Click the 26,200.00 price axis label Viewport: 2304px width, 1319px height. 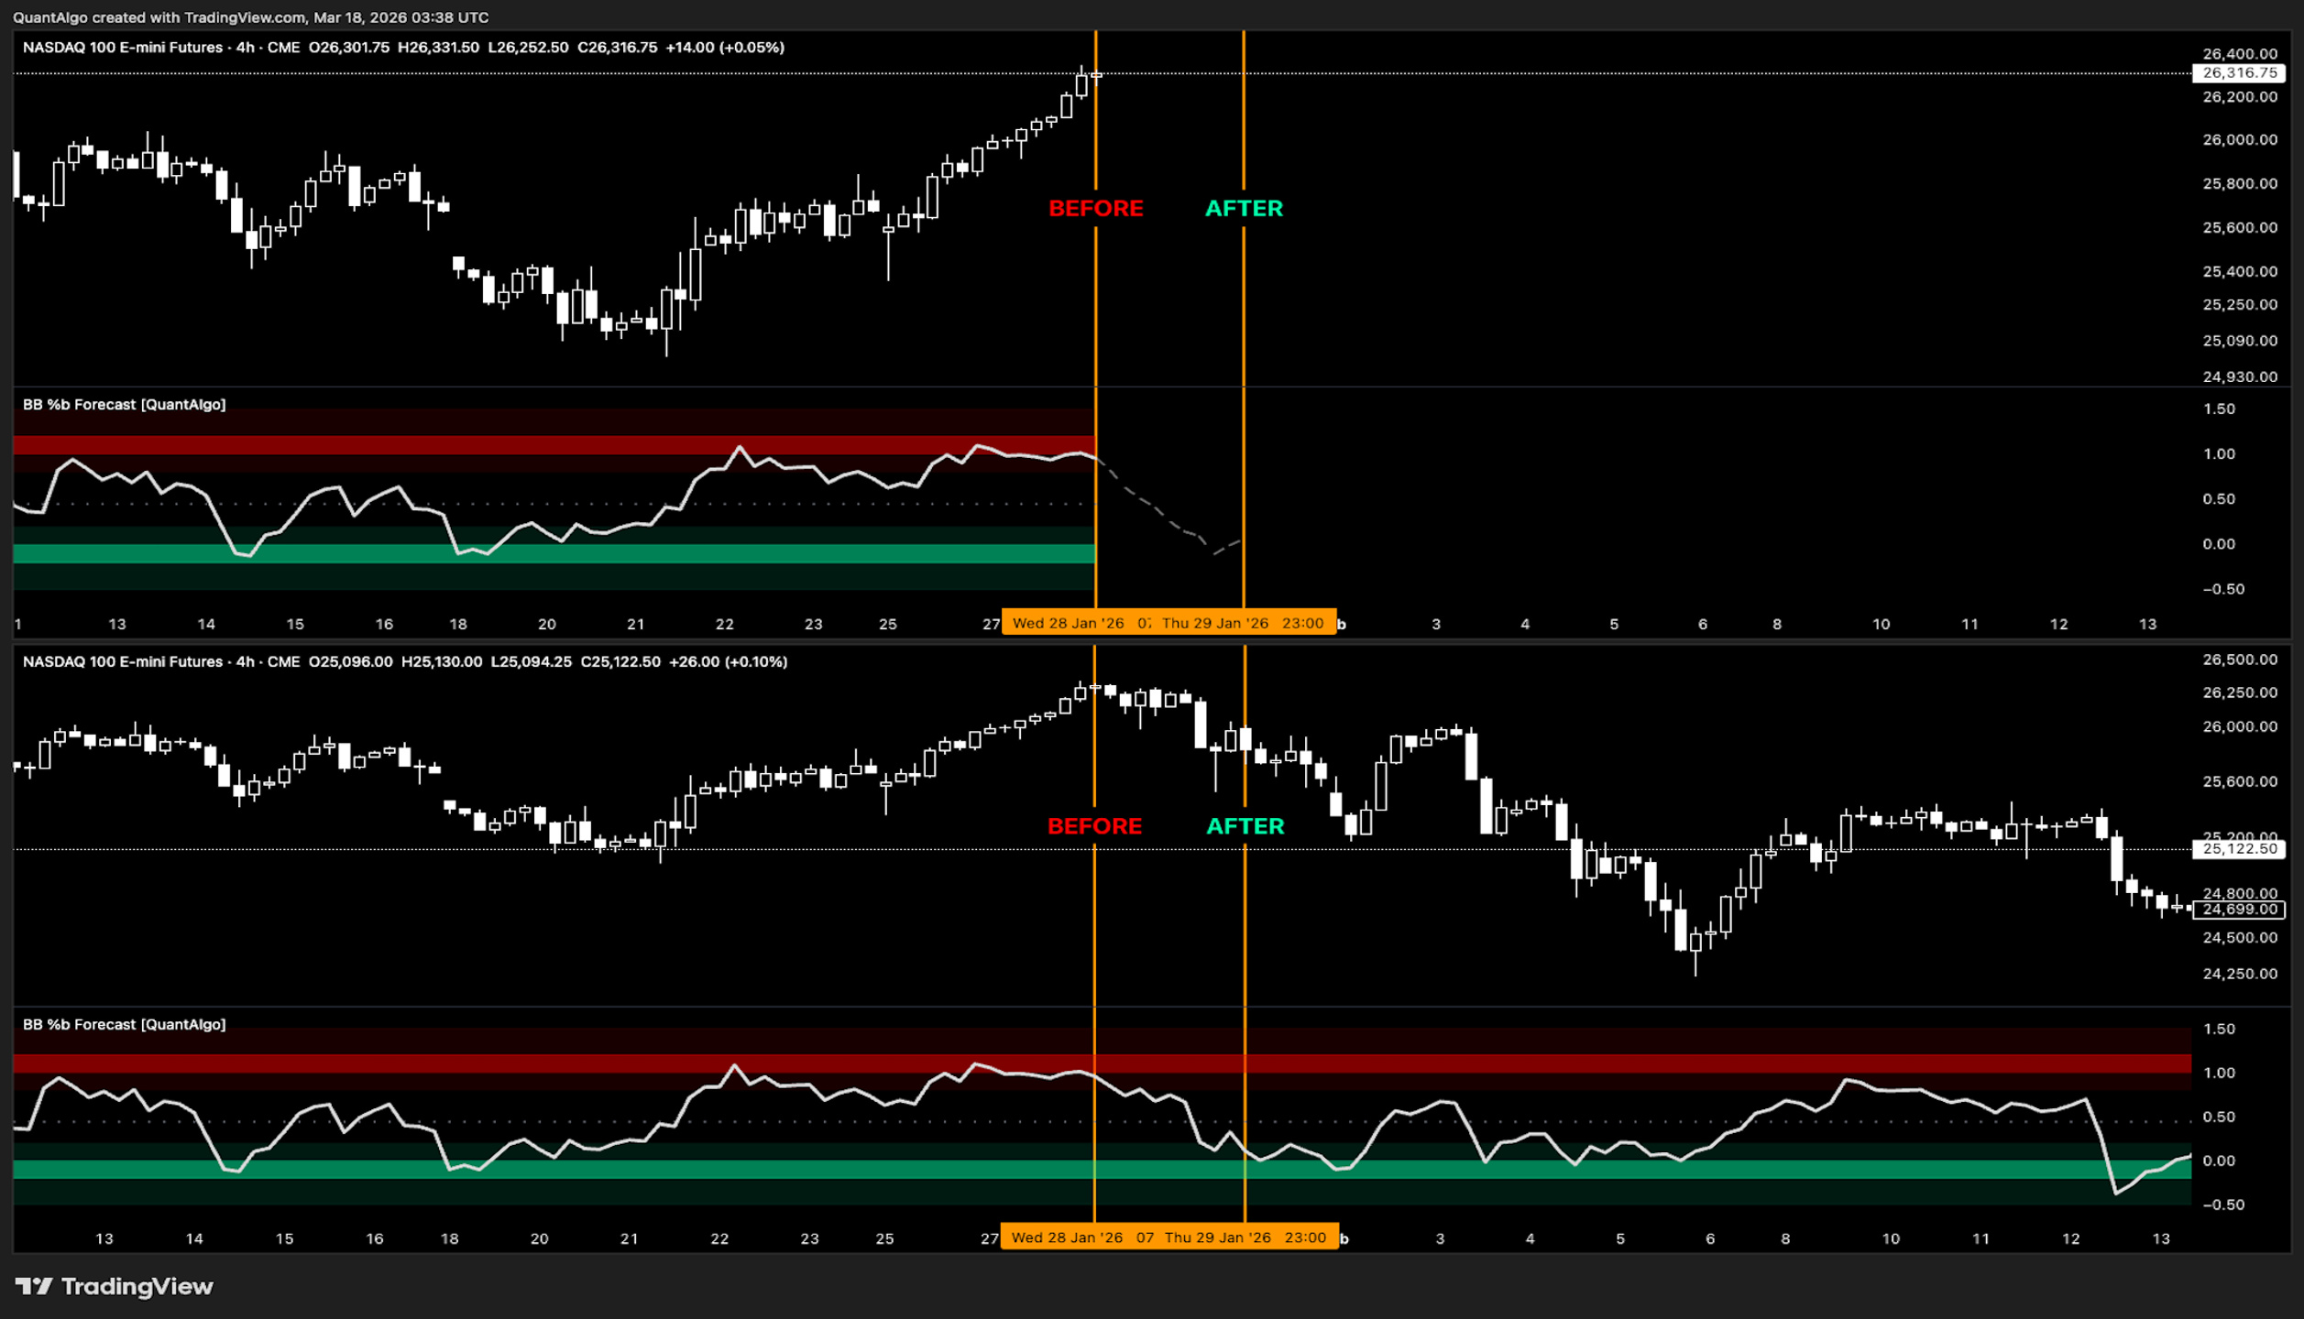click(2240, 97)
